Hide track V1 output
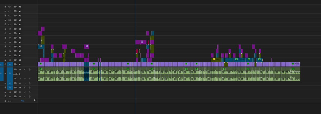The width and height of the screenshot is (321, 114). (20, 64)
